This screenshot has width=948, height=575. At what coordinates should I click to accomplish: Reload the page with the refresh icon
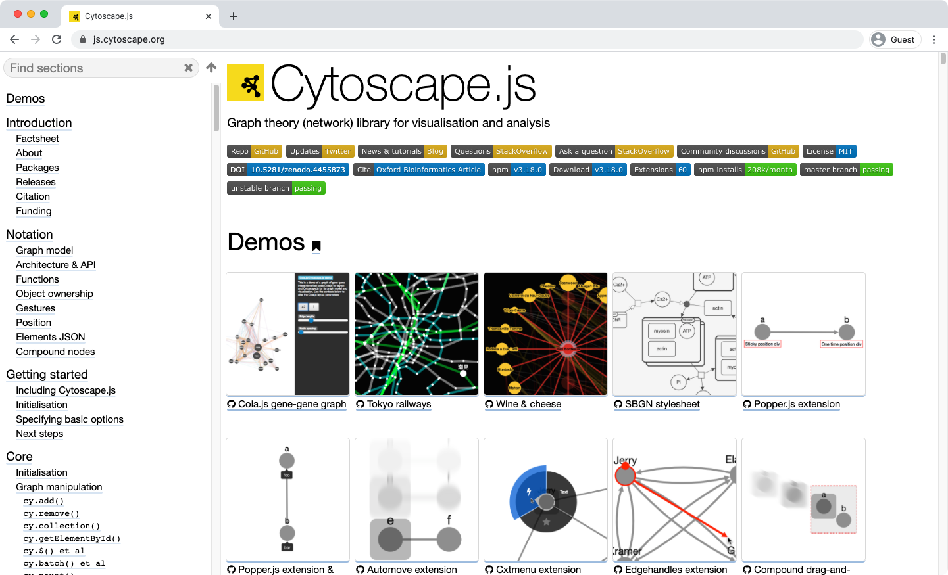tap(57, 39)
